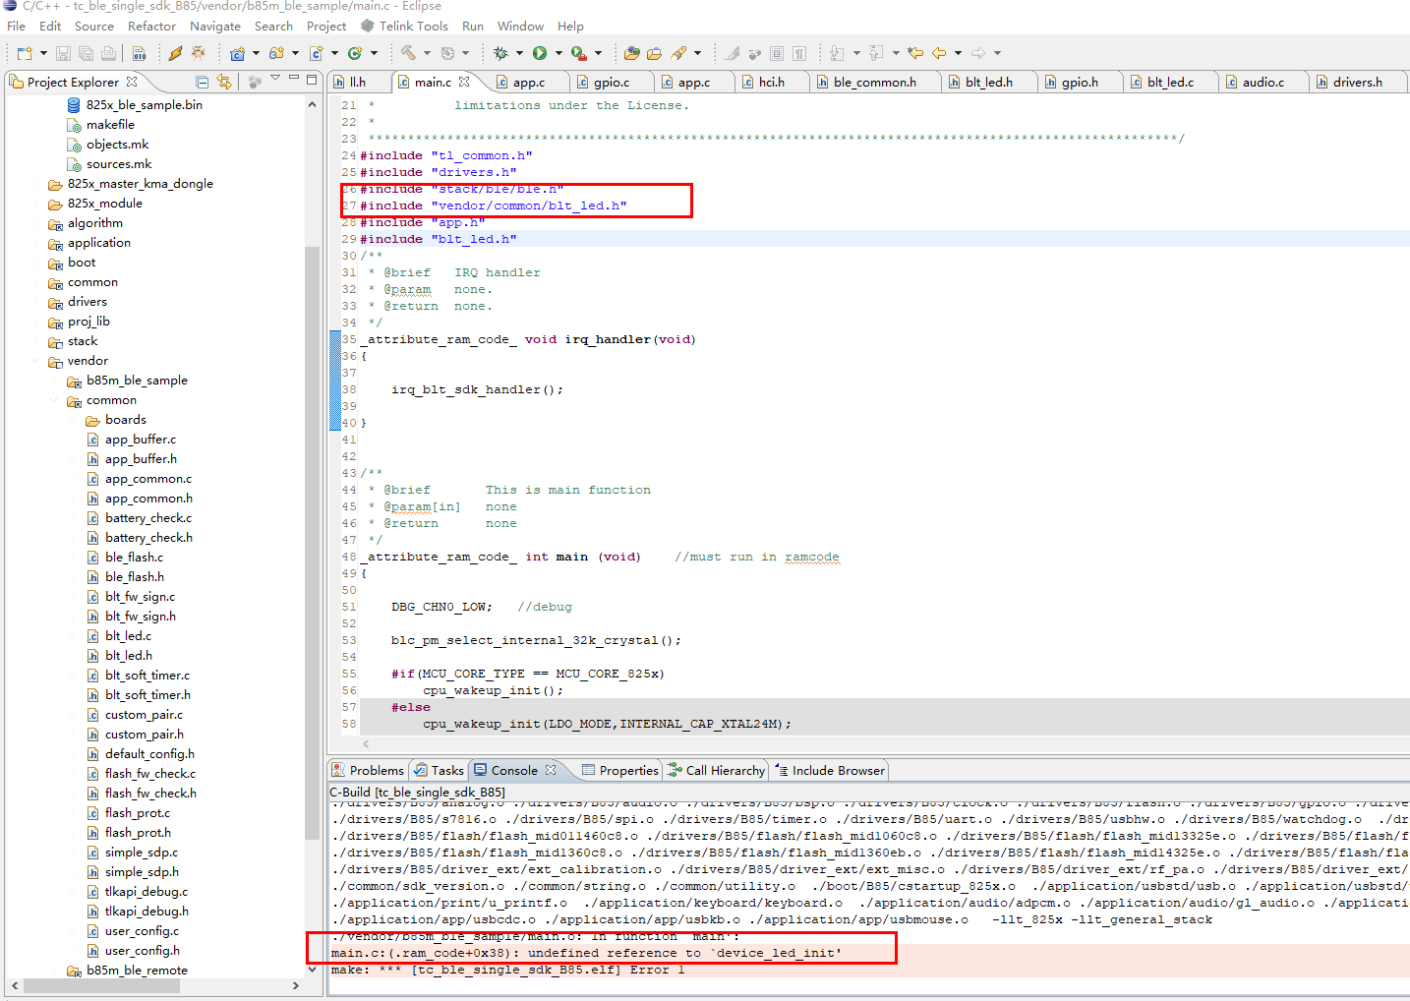
Task: Go to the Next Annotation icon
Action: 836,53
